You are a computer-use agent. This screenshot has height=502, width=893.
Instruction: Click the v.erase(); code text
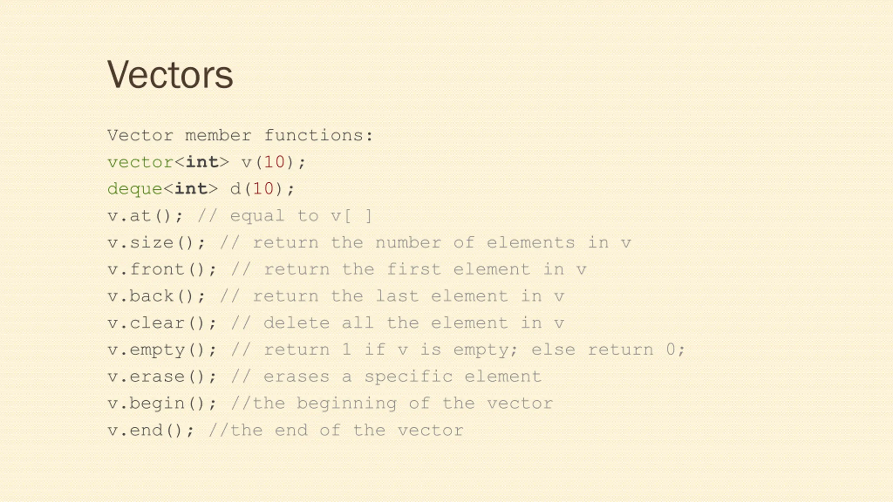pos(162,377)
